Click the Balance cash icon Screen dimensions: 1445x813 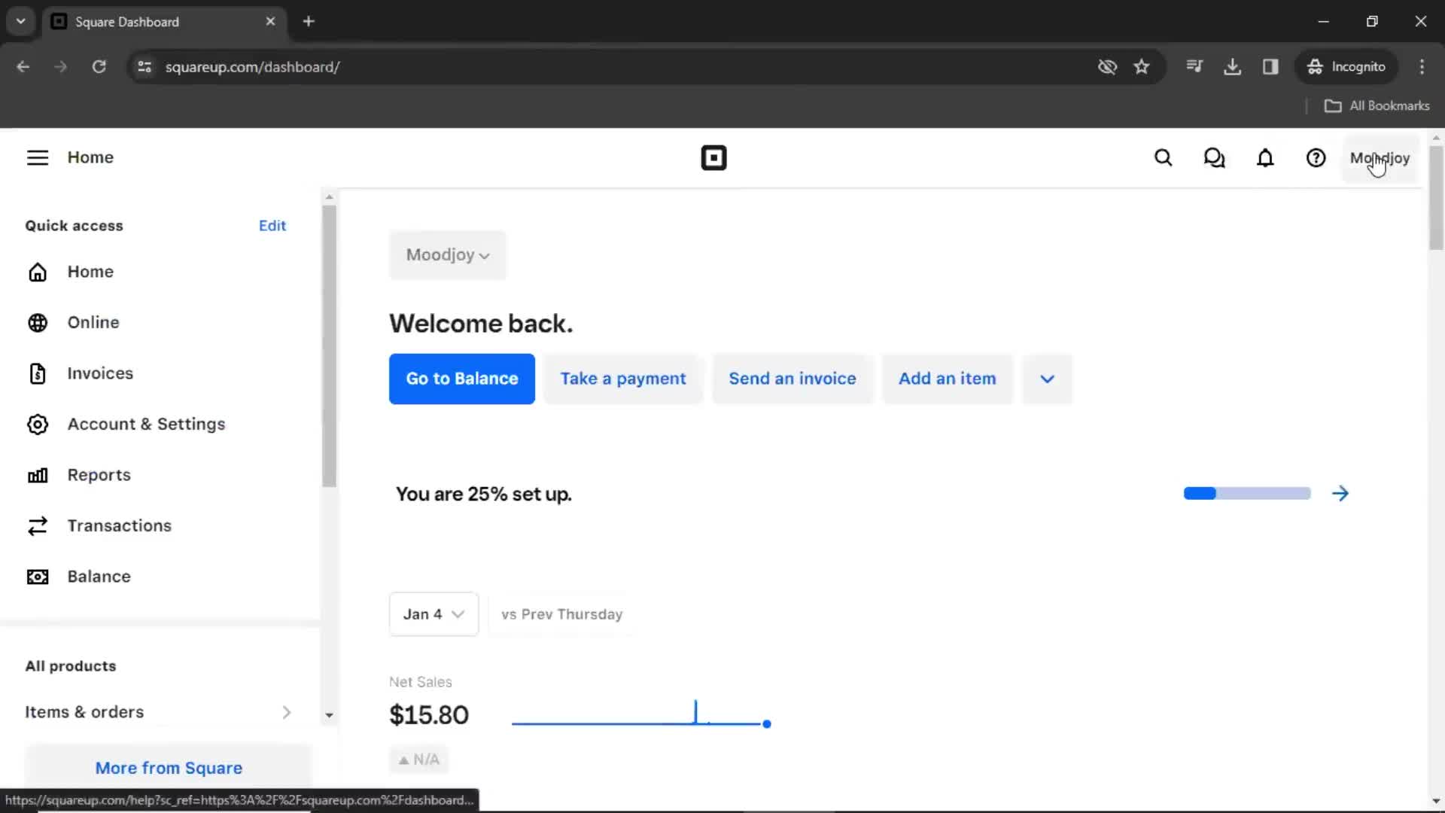coord(38,577)
